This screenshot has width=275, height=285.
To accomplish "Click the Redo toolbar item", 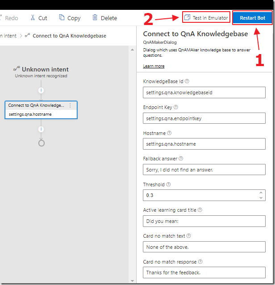I will tap(9, 18).
